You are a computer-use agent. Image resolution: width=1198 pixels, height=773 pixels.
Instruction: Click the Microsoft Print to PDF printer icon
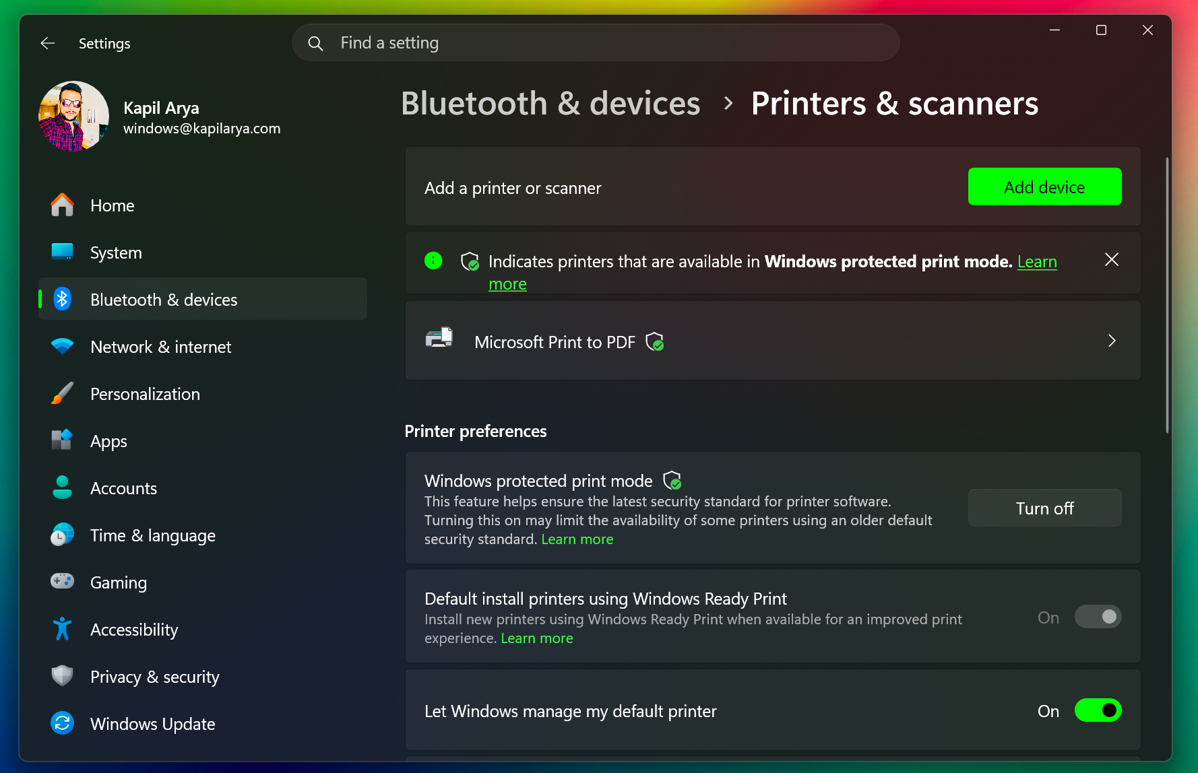(x=439, y=337)
